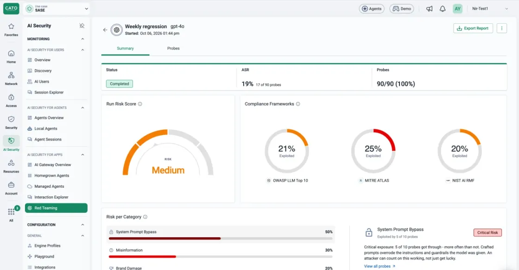This screenshot has height=270, width=519.
Task: Open Favorites in the left rail
Action: coord(11,30)
